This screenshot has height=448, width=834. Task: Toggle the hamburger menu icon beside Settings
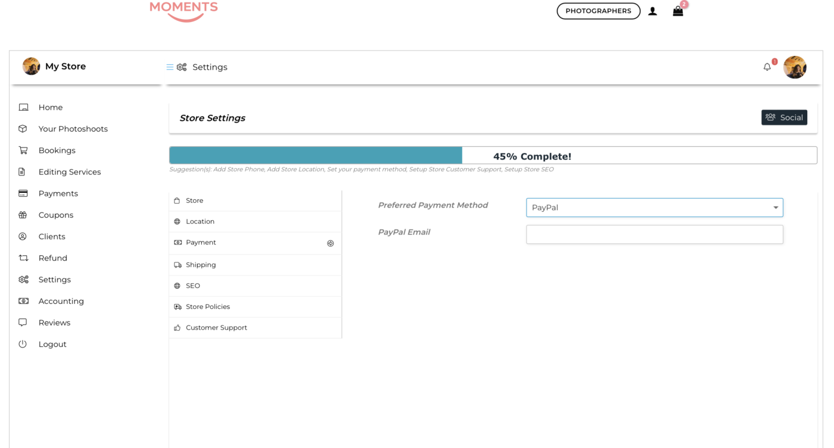point(170,67)
